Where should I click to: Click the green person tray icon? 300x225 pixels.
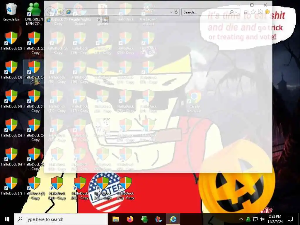click(x=248, y=219)
